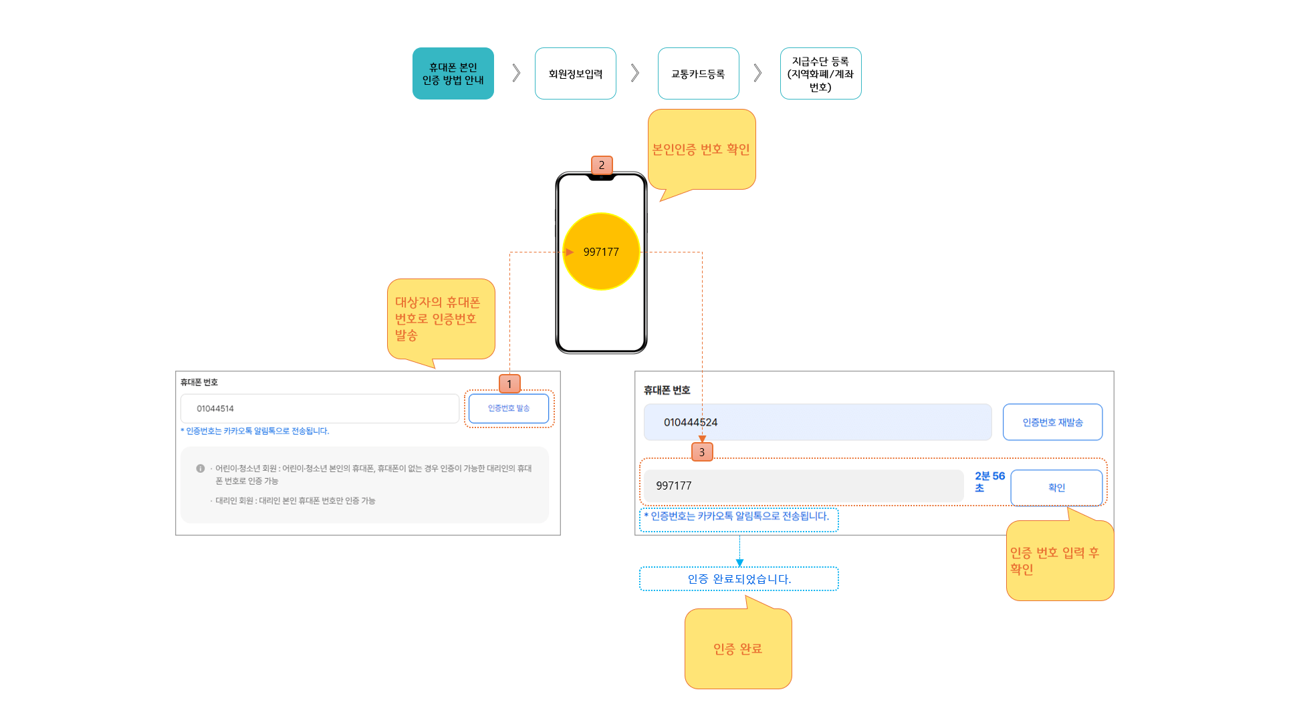Click the 인증 완료되었습니다 message box

tap(739, 579)
